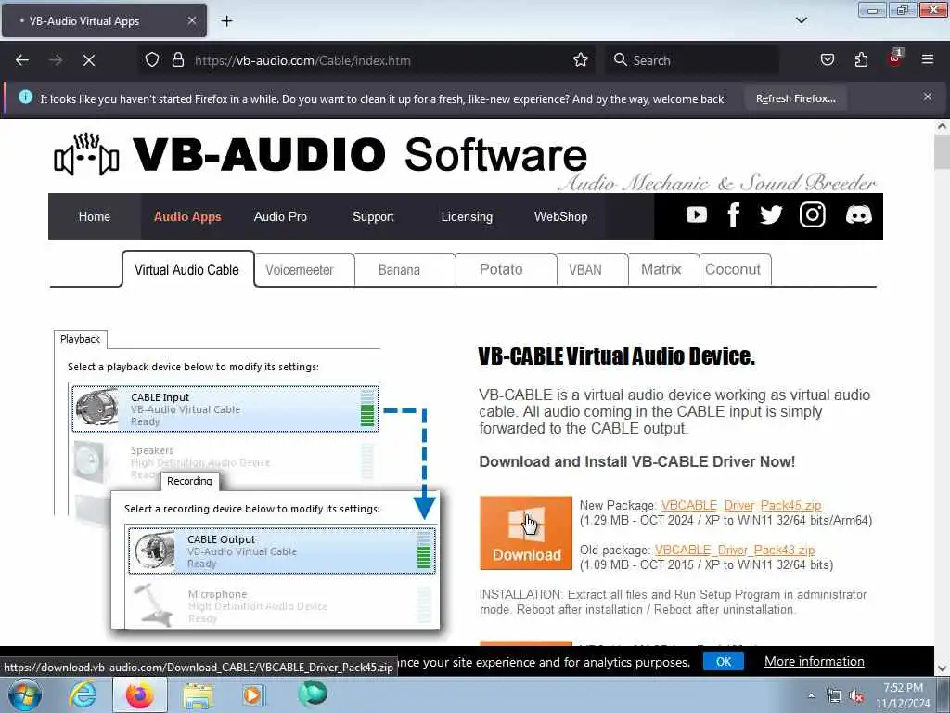Download VBCABLE_Driver_Pack45.zip link
The width and height of the screenshot is (950, 713).
(x=741, y=505)
